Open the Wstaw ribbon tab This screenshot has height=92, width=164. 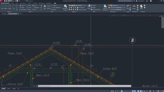click(12, 3)
